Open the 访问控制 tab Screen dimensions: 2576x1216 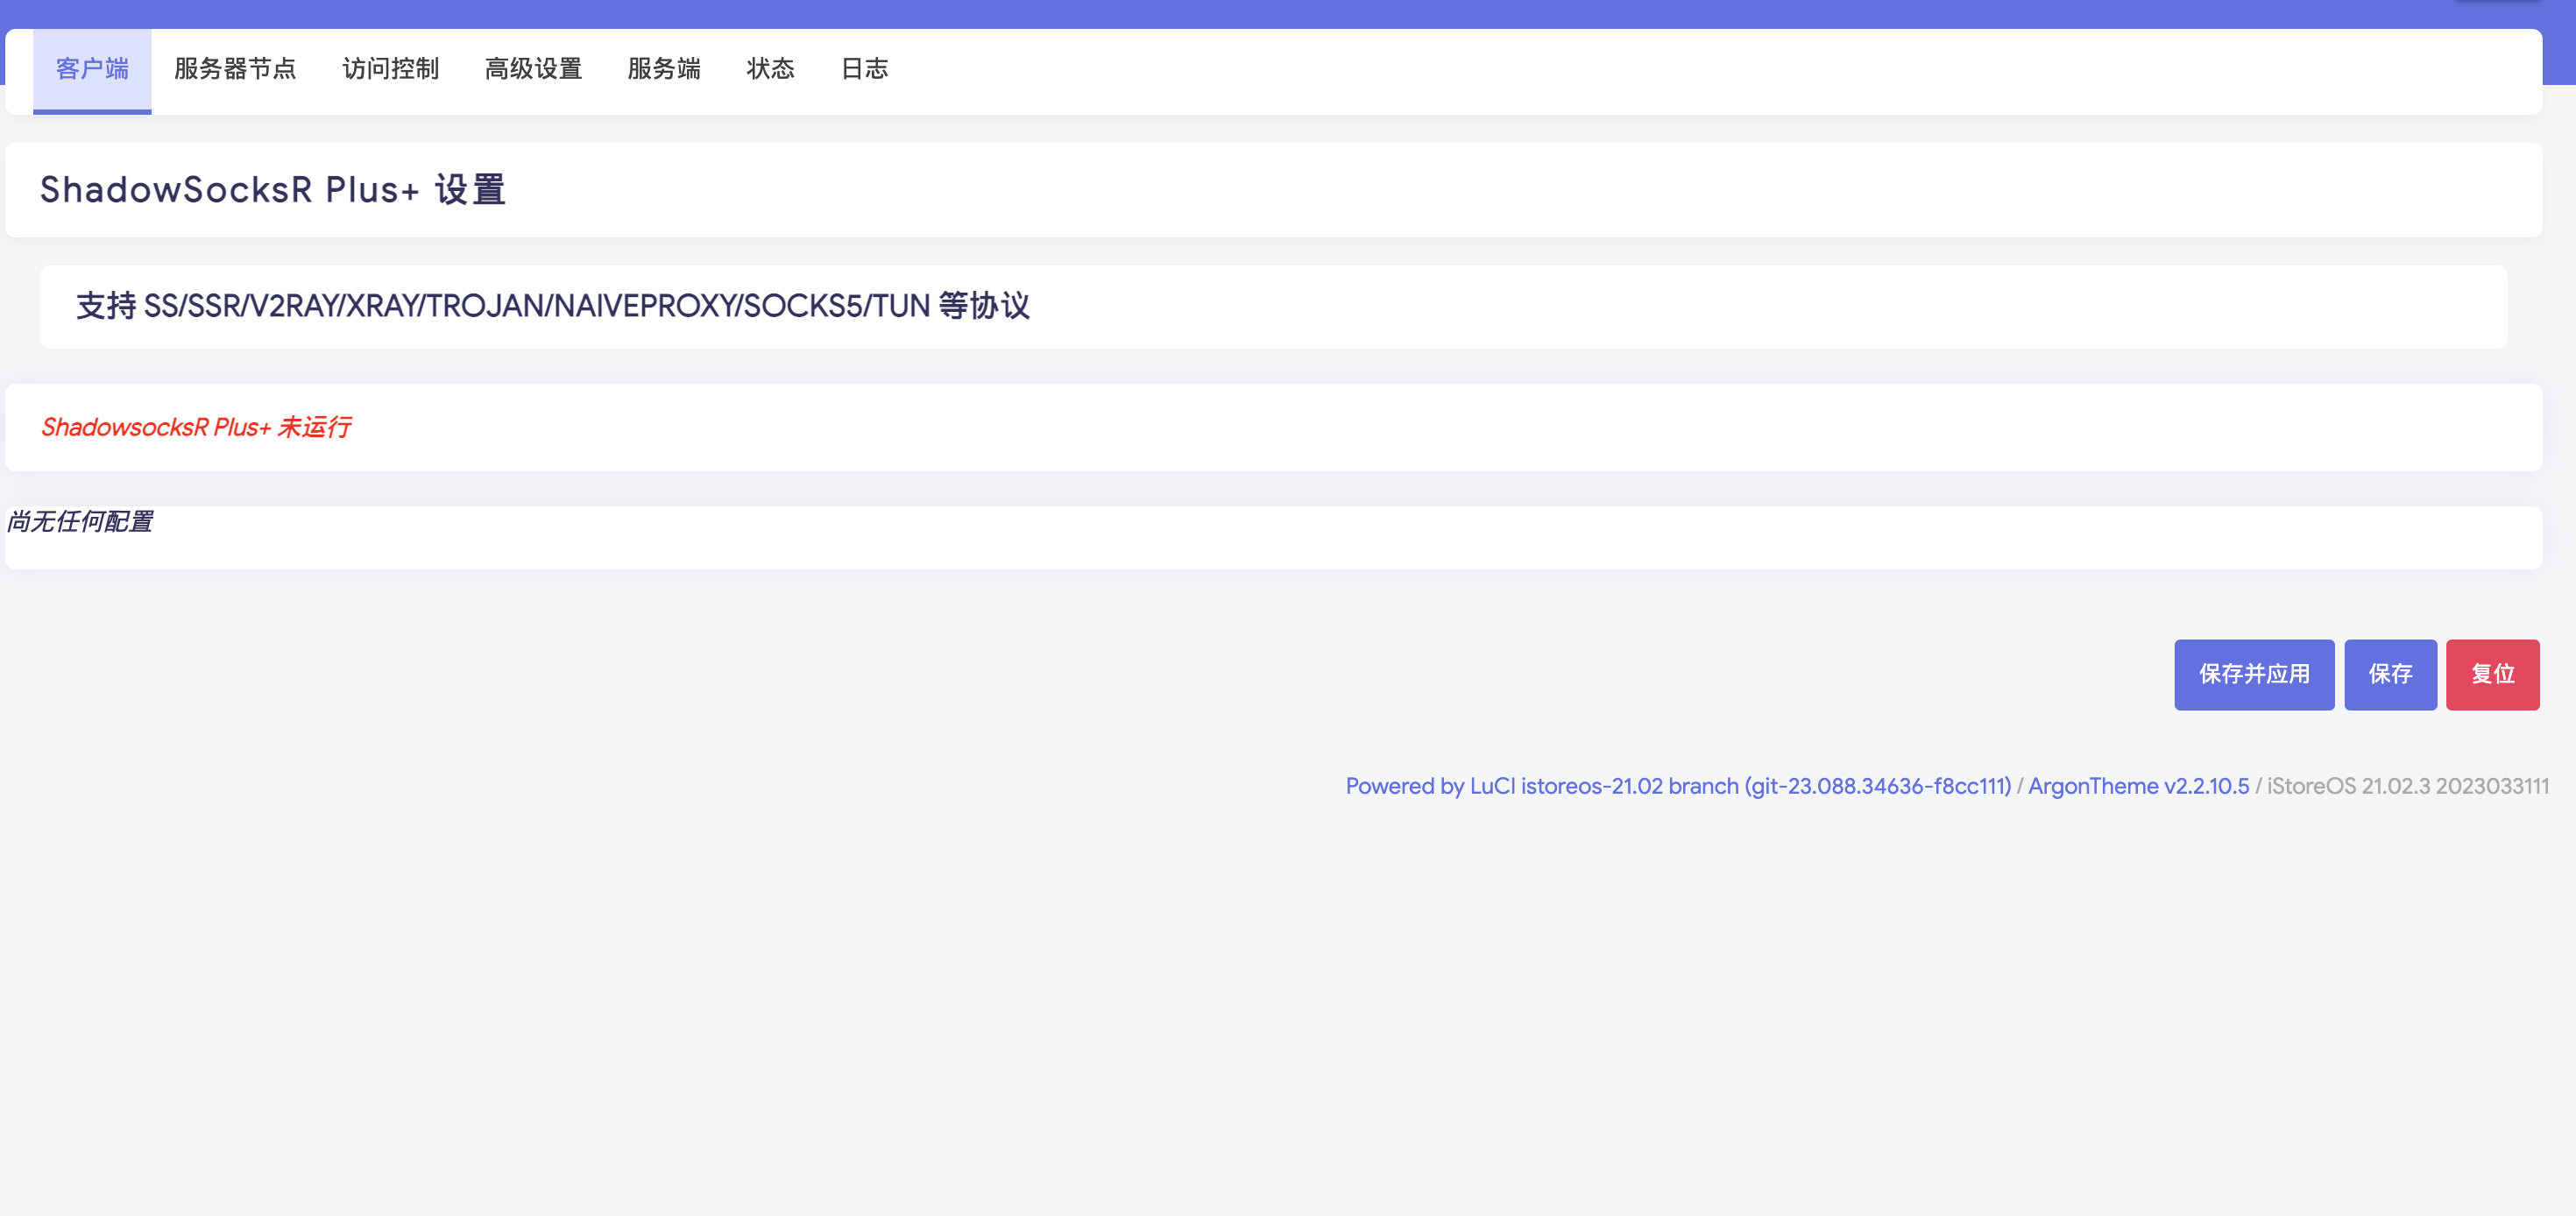391,69
